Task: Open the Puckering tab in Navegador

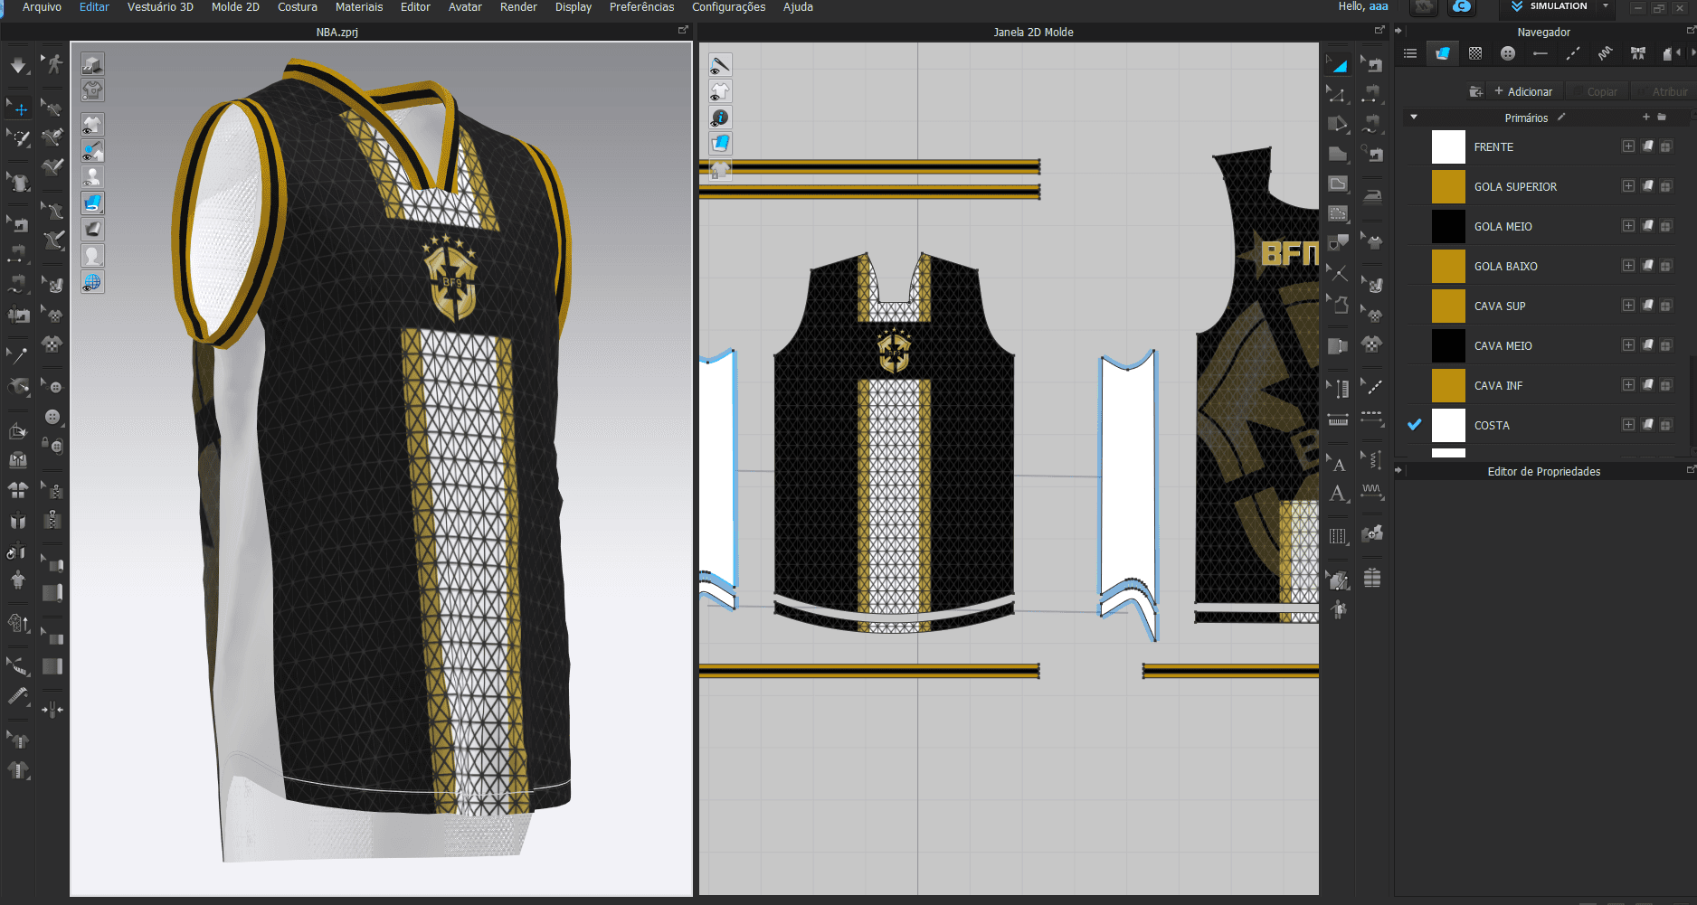Action: coord(1605,53)
